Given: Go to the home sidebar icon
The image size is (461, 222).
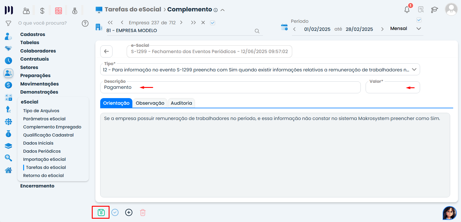Looking at the screenshot, I should [x=8, y=170].
